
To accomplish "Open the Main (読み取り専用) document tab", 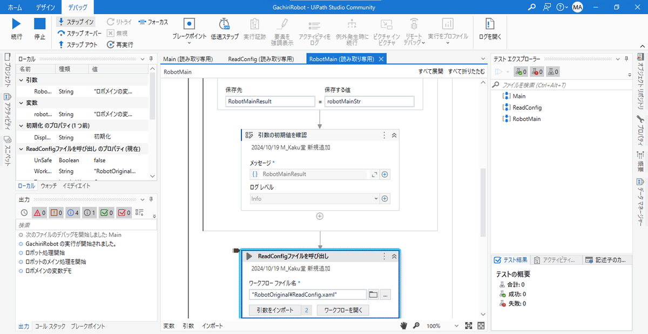I will [188, 59].
